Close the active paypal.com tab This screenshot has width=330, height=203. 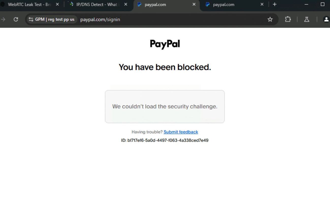(194, 4)
